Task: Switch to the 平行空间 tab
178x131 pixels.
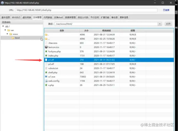Action: [95, 17]
